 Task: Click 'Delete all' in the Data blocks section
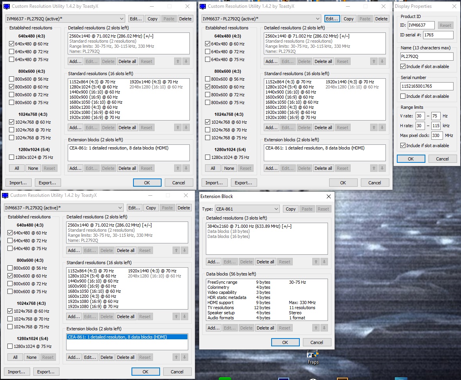(x=265, y=328)
